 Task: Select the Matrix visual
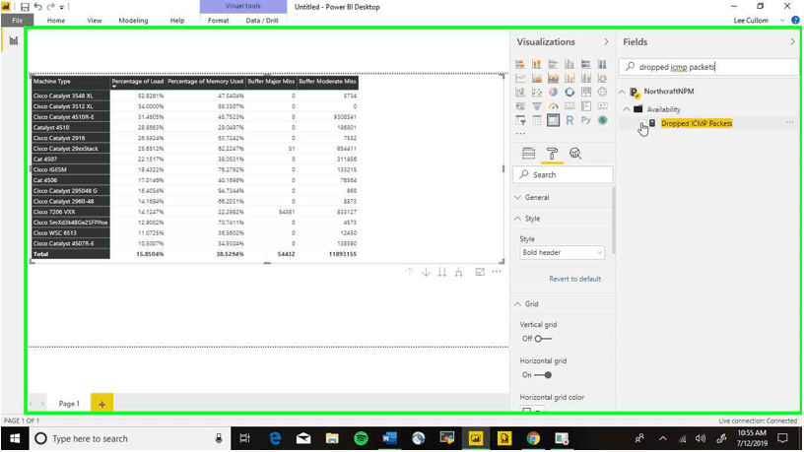point(553,120)
